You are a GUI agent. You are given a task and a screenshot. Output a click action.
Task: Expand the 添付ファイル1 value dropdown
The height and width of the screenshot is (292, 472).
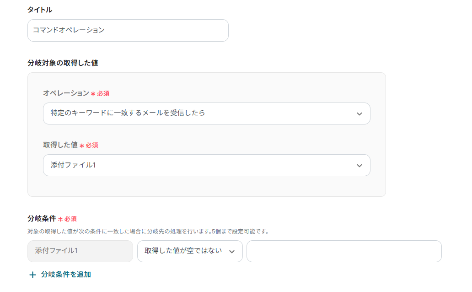pos(206,165)
